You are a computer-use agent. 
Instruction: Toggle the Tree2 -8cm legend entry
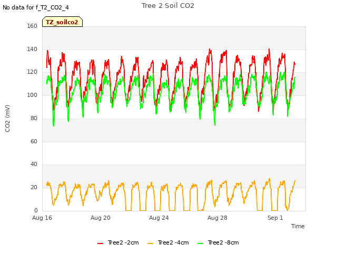218,242
